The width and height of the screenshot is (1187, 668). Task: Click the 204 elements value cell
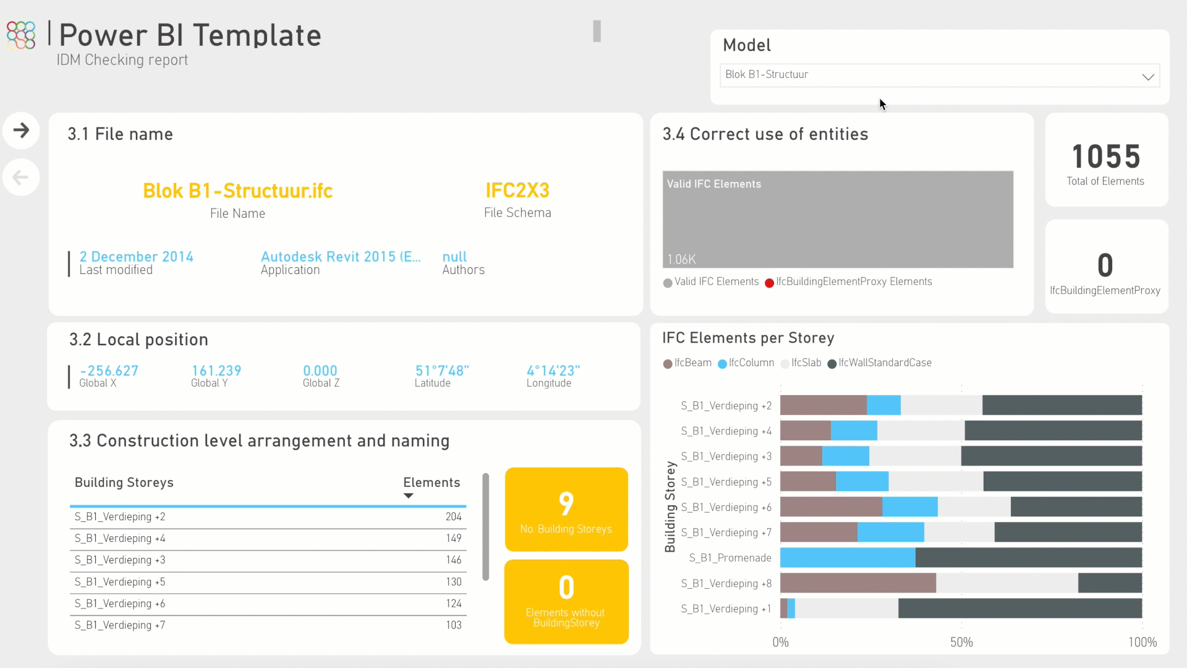tap(454, 517)
